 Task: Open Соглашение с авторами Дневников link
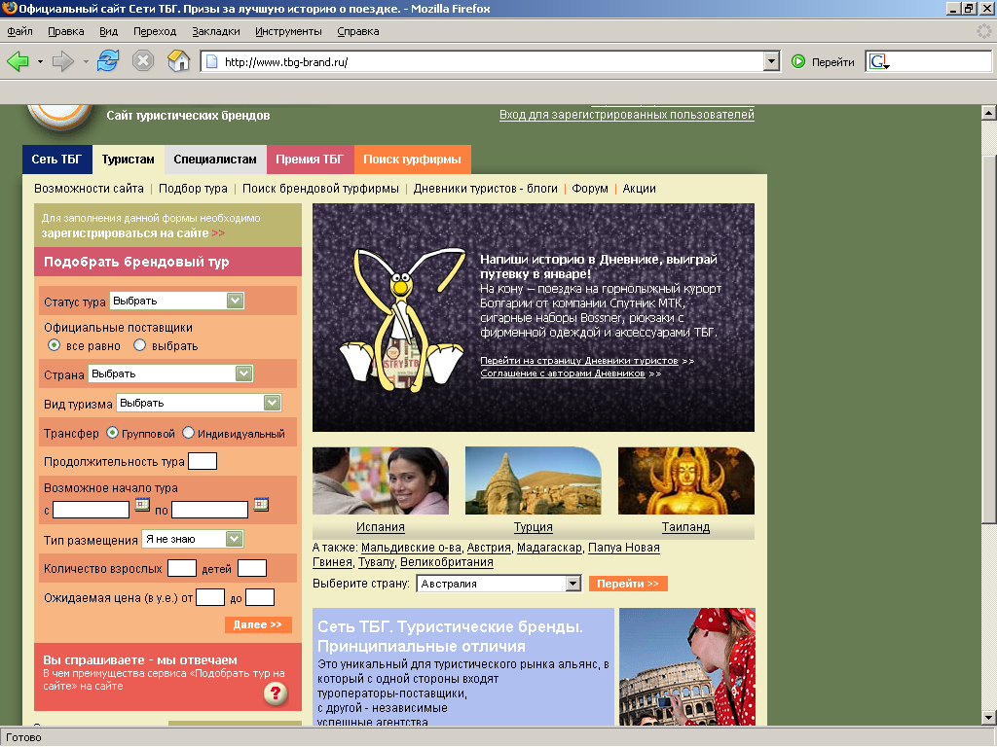click(x=563, y=373)
